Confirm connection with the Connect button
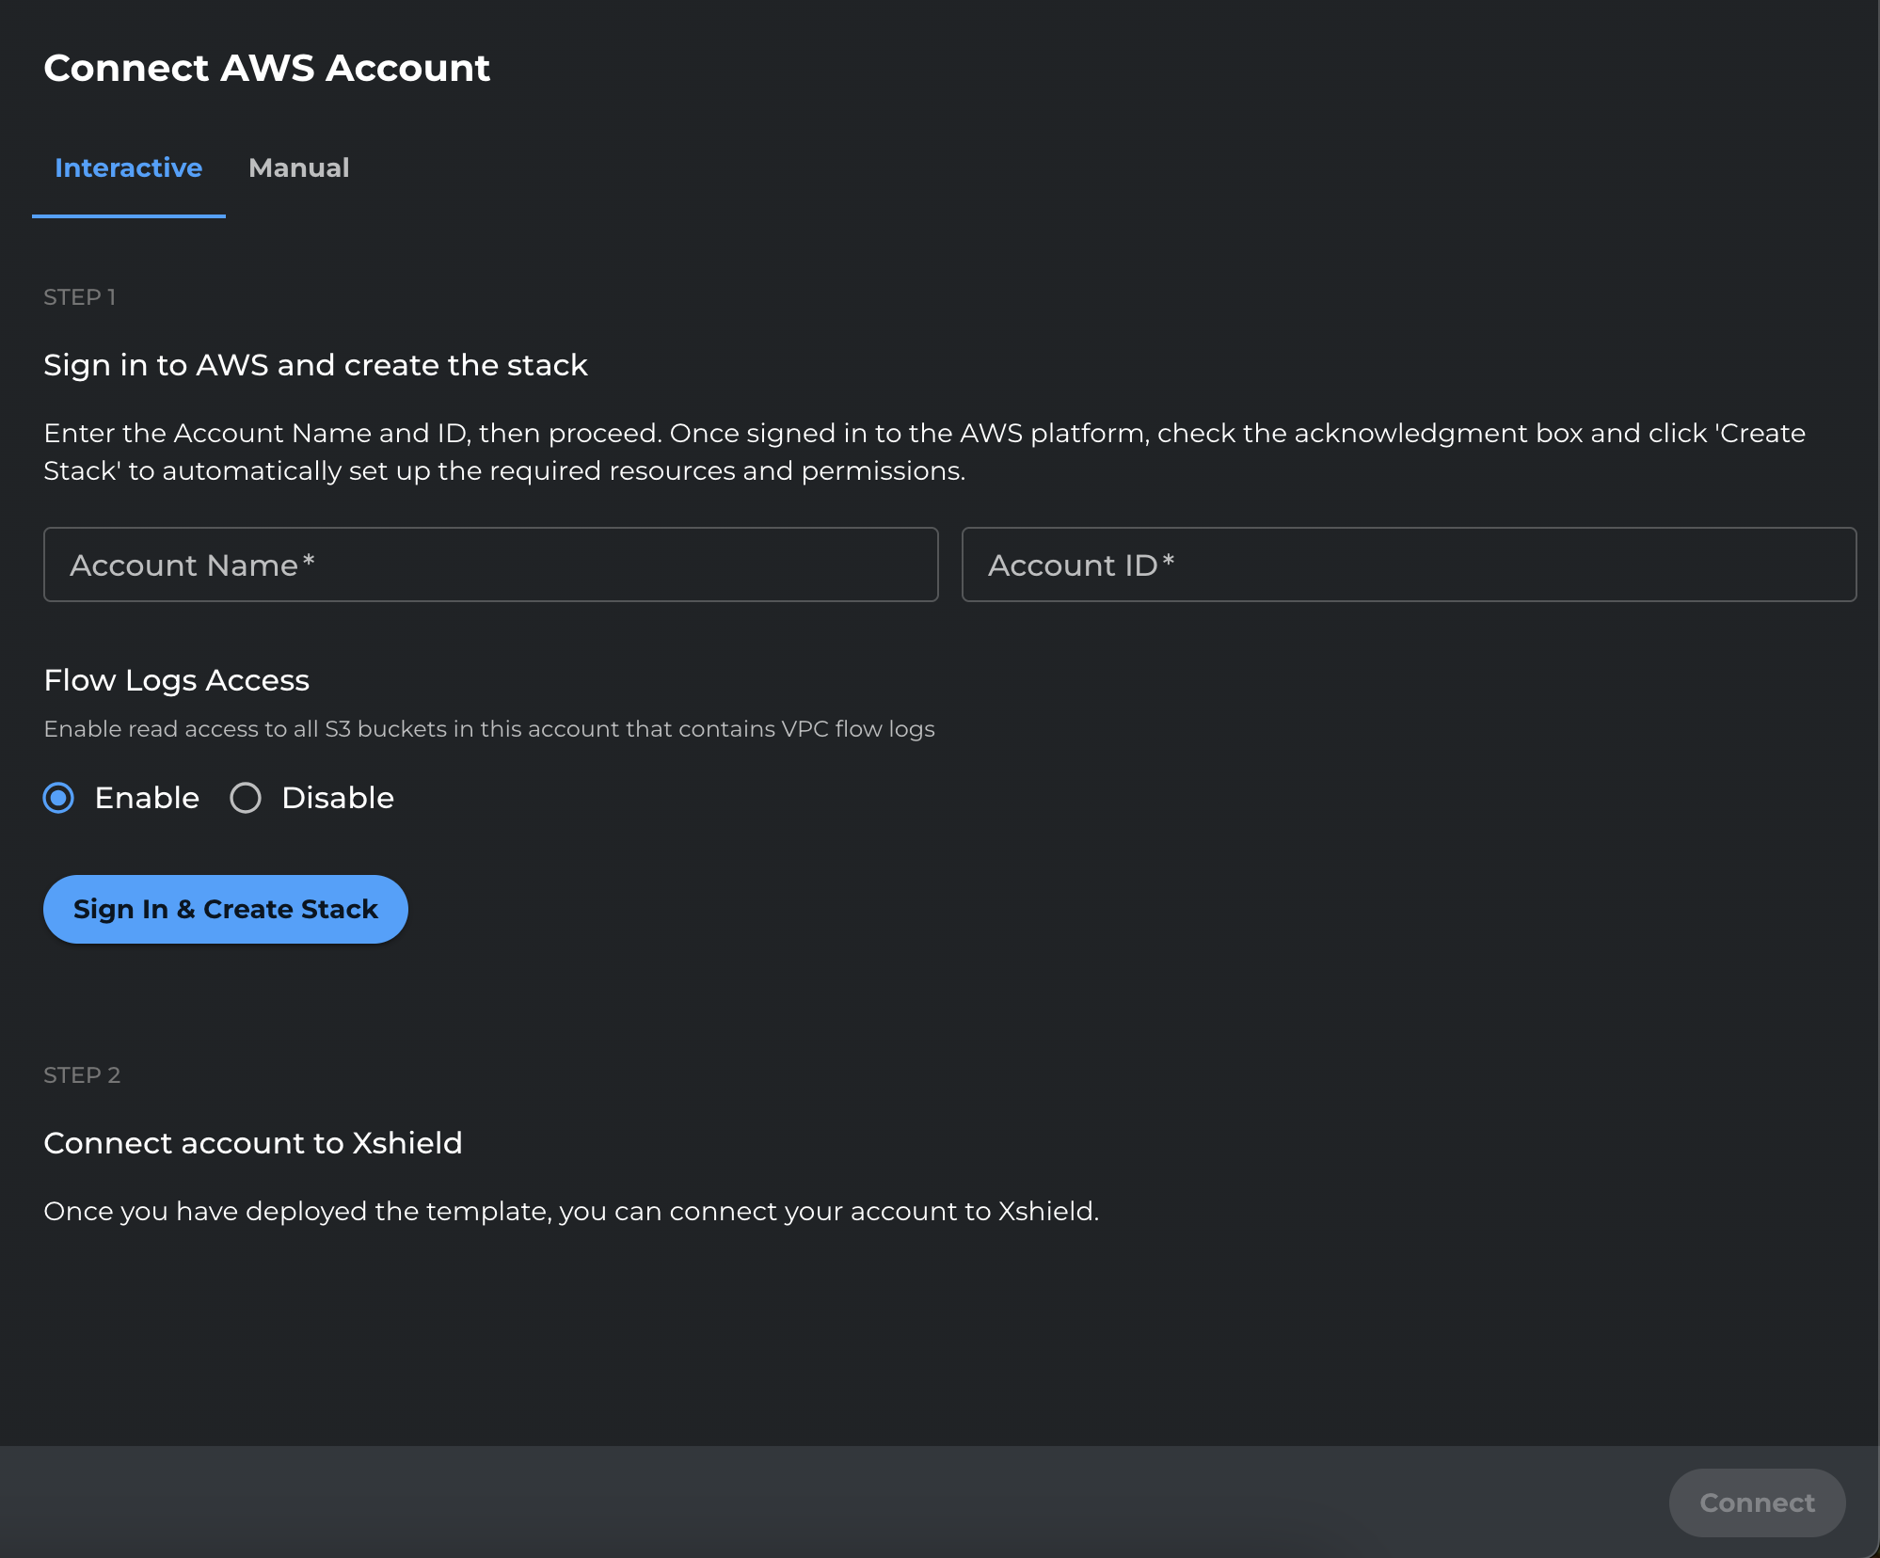This screenshot has width=1880, height=1558. click(1755, 1502)
